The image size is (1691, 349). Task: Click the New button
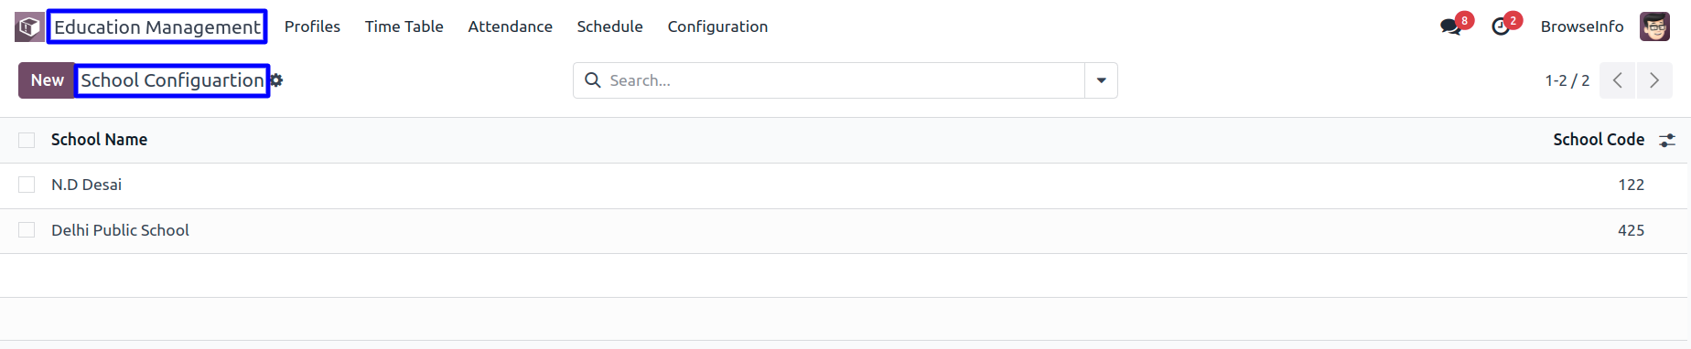tap(47, 80)
